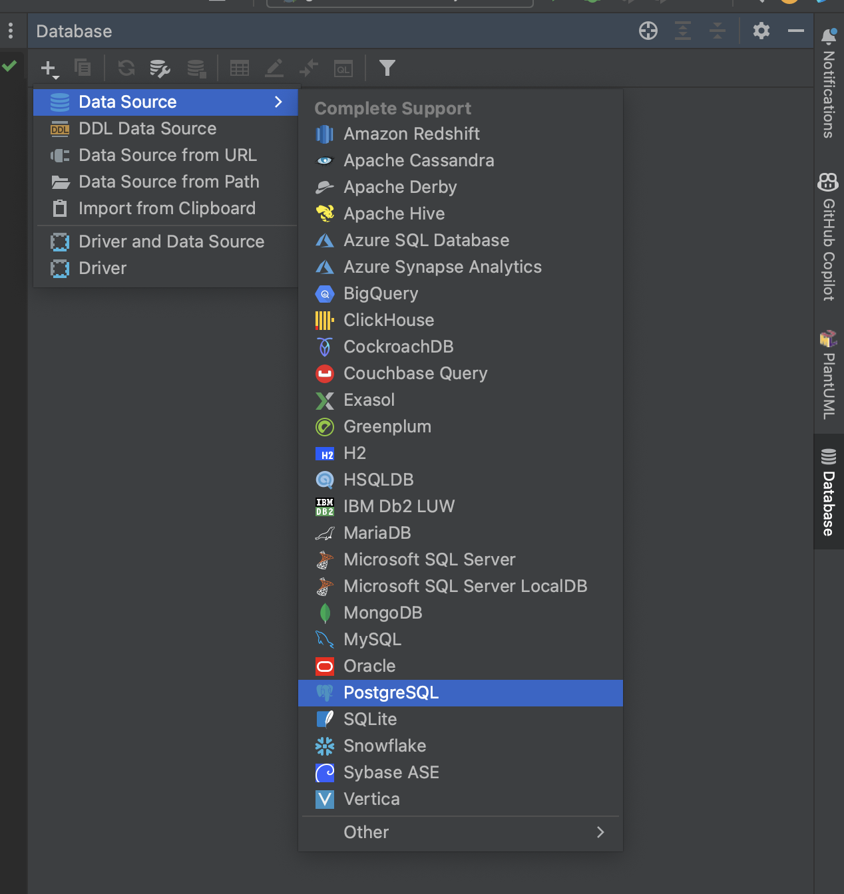Select Import from Clipboard
Screen dimensions: 844x894
[166, 208]
